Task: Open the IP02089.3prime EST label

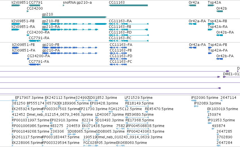Action: (208, 103)
